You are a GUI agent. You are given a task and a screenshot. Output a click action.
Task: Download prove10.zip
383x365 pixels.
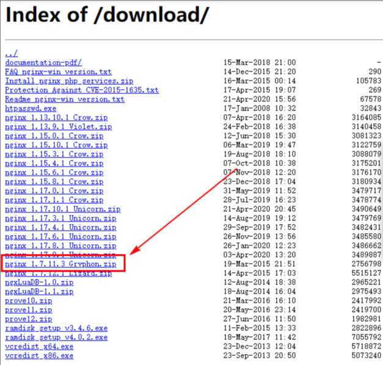click(x=29, y=301)
